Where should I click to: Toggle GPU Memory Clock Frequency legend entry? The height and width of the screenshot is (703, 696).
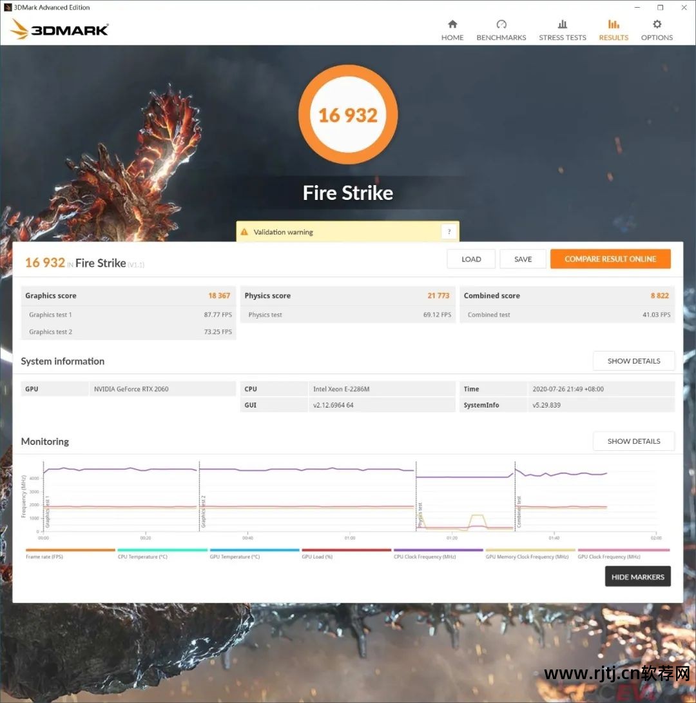[530, 554]
